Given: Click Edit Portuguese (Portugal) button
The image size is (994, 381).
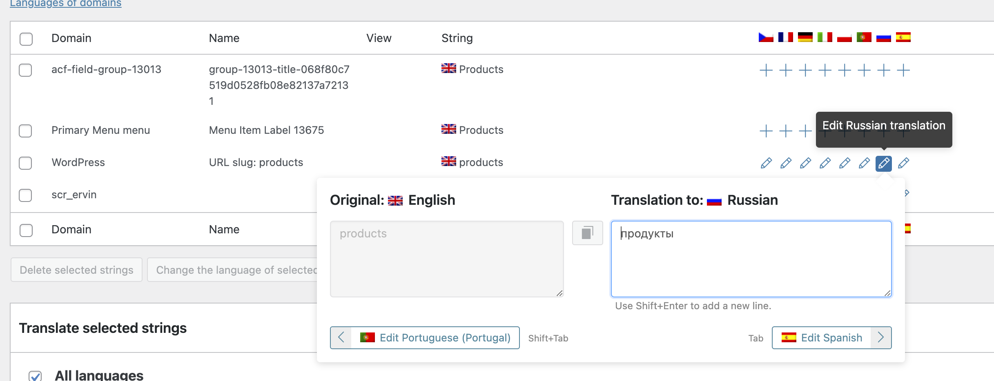Looking at the screenshot, I should tap(435, 338).
